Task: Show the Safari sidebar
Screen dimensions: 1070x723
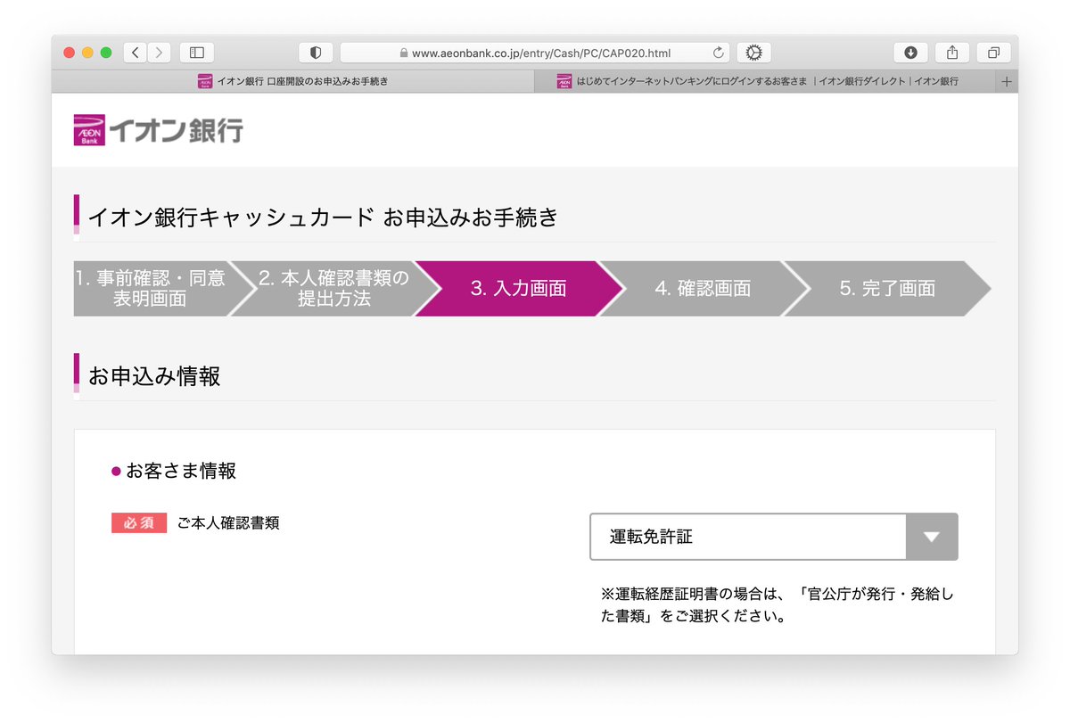Action: 197,53
